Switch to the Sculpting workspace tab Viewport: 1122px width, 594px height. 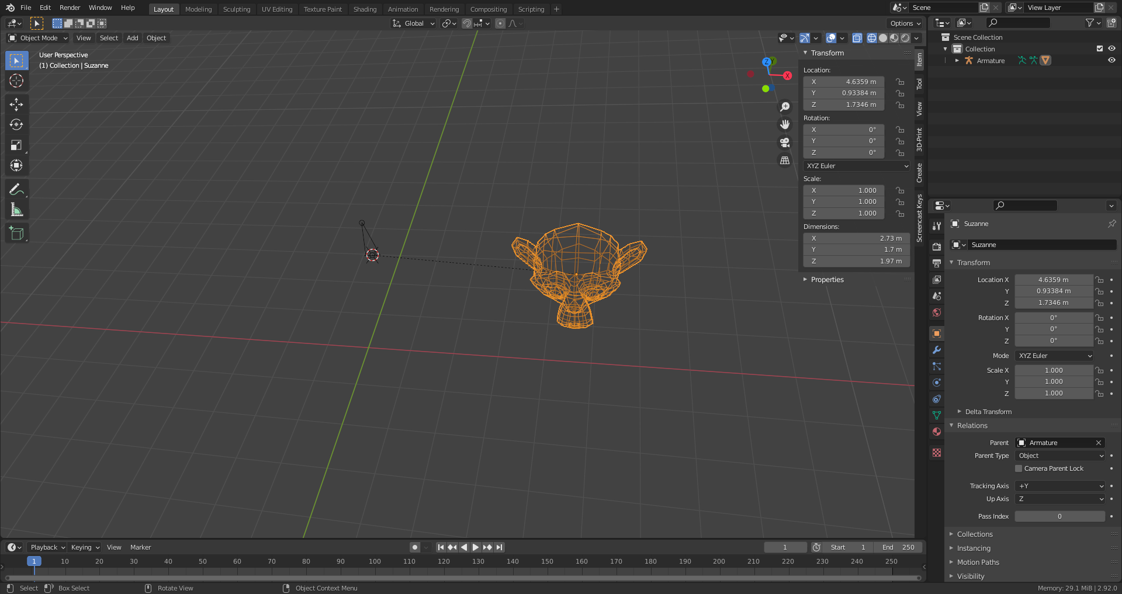coord(237,9)
